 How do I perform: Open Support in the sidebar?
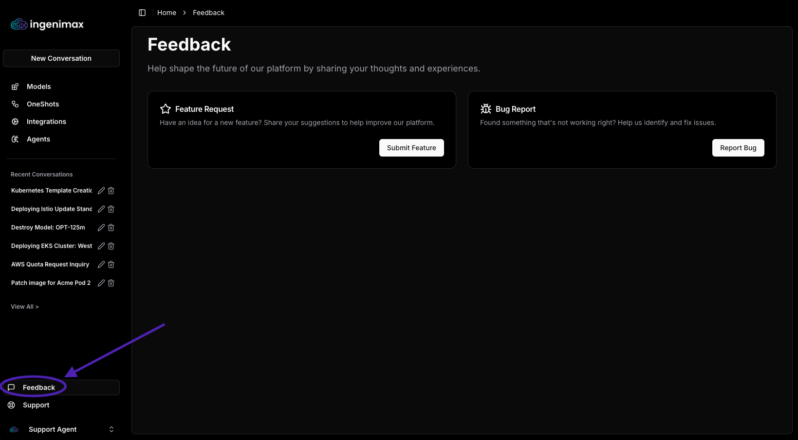pos(36,405)
